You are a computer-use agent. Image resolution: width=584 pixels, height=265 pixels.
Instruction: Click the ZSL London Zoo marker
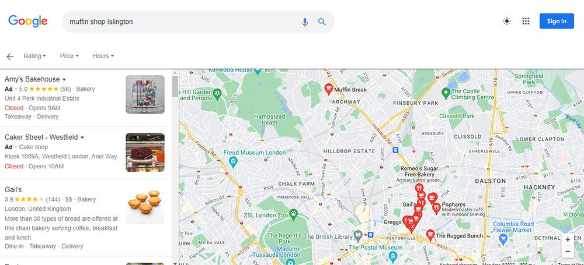(x=294, y=214)
